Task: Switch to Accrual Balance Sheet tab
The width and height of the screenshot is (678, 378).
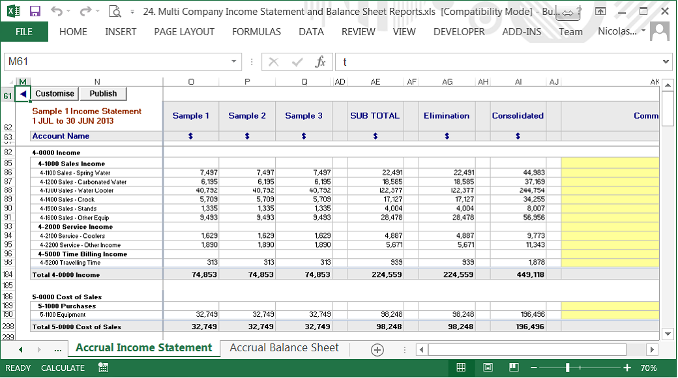Action: pyautogui.click(x=284, y=348)
